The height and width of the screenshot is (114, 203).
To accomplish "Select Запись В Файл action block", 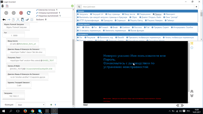I will [x=31, y=68].
